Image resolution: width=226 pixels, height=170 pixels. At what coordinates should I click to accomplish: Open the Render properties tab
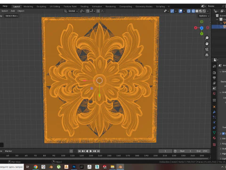(x=214, y=73)
